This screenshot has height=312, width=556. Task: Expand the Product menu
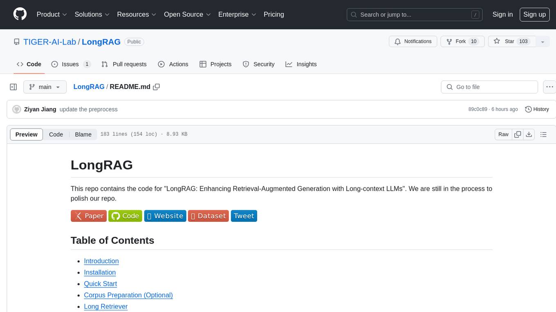click(x=52, y=14)
